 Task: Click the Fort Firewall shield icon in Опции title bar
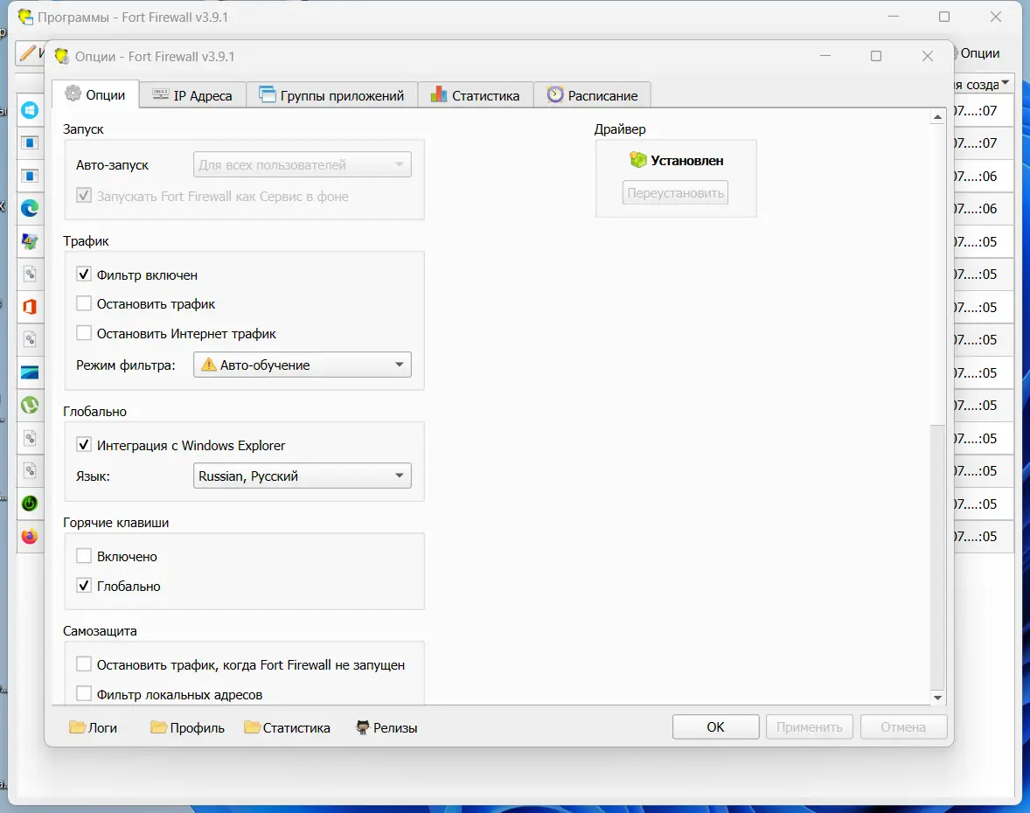(x=62, y=57)
